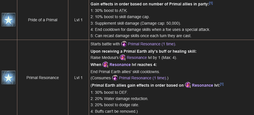Click the Resonance icon in 'gain effects in order' line
This screenshot has height=115, width=254.
[188, 85]
